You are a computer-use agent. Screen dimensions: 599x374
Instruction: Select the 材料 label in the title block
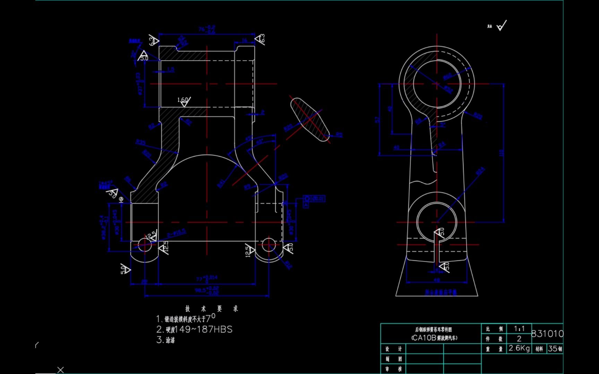tap(539, 349)
